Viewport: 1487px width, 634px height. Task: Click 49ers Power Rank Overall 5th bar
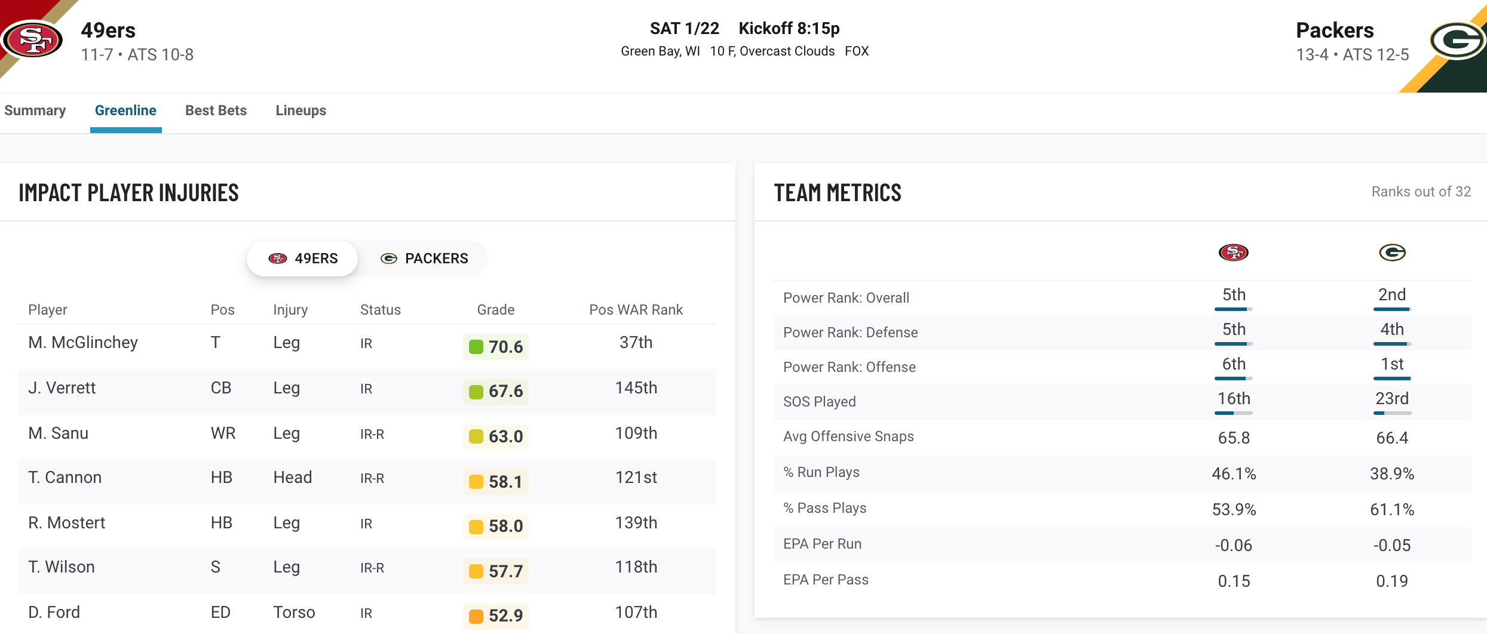[x=1233, y=309]
